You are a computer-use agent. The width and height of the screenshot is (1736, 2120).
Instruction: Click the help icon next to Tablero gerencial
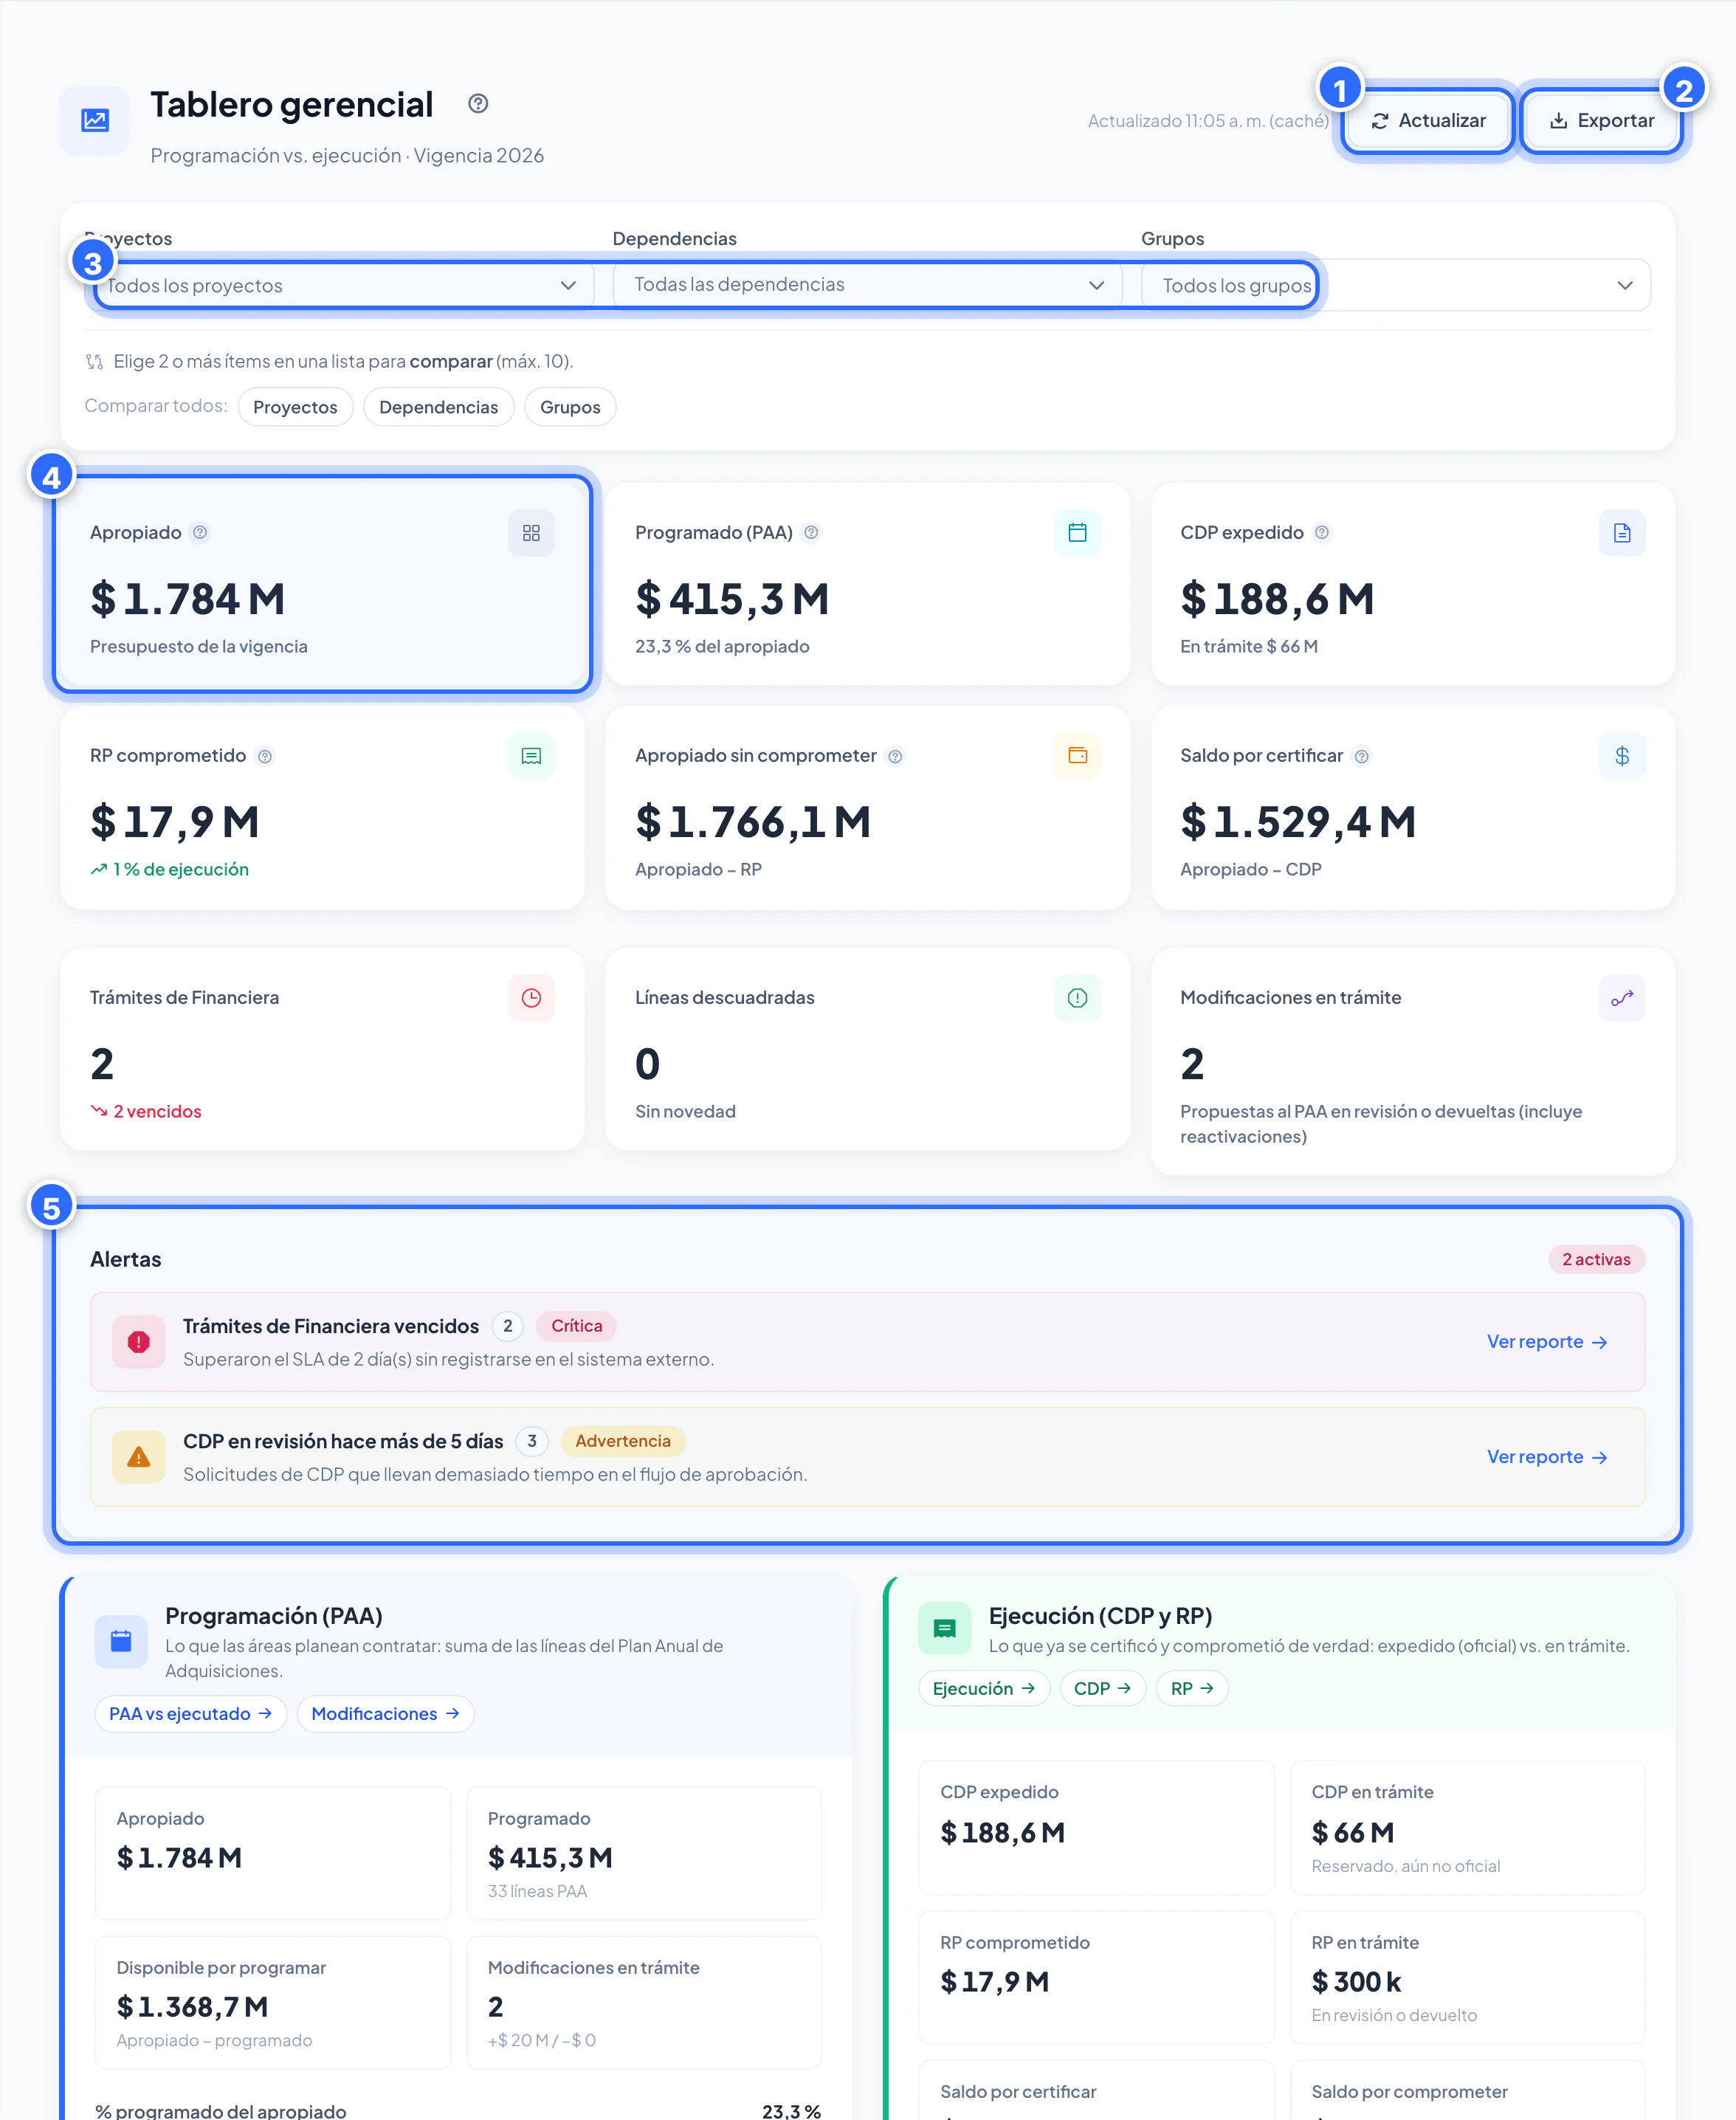478,104
